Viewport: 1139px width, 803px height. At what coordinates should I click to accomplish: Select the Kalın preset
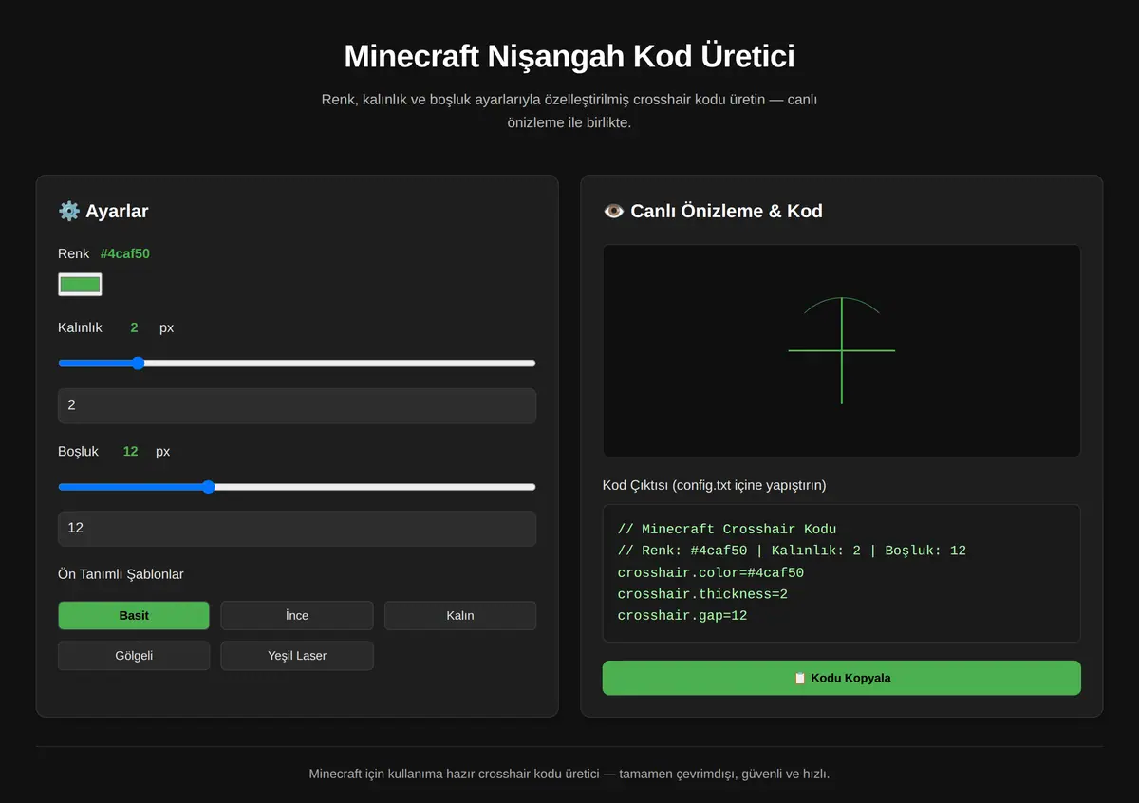tap(460, 615)
